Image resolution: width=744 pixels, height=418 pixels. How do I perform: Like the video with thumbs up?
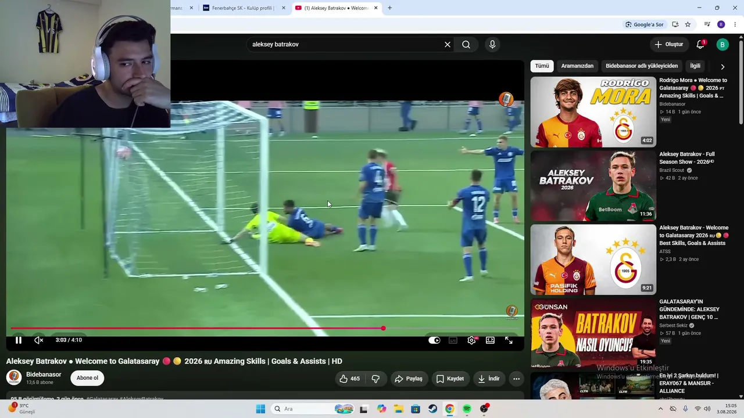[350, 379]
